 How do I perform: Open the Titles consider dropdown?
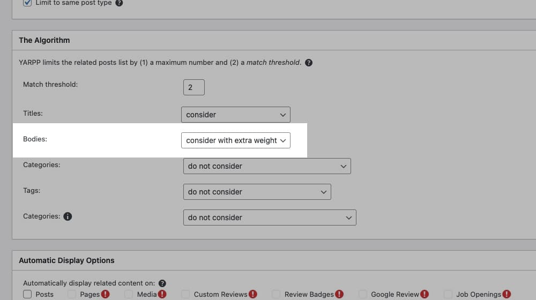(235, 115)
